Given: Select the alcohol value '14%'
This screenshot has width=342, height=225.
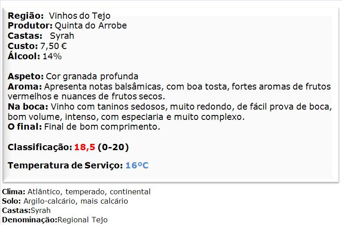Looking at the screenshot, I should tap(52, 56).
